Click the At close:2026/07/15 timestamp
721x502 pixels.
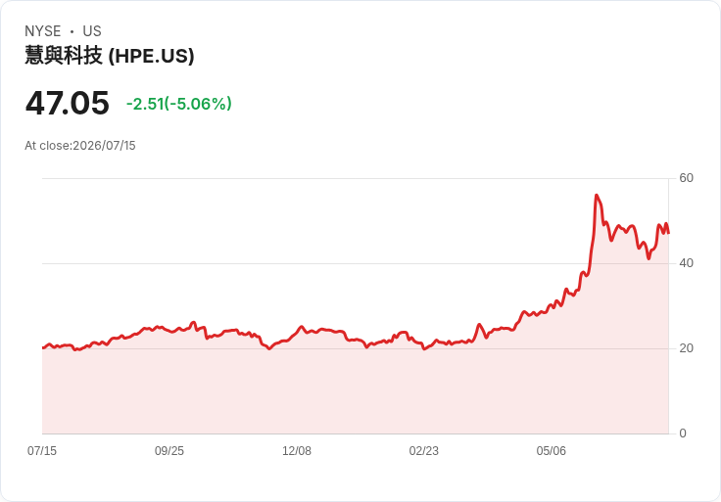point(80,146)
